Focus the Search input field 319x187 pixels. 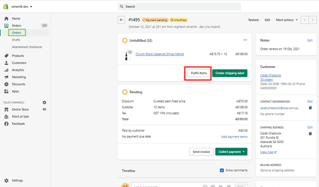point(179,6)
